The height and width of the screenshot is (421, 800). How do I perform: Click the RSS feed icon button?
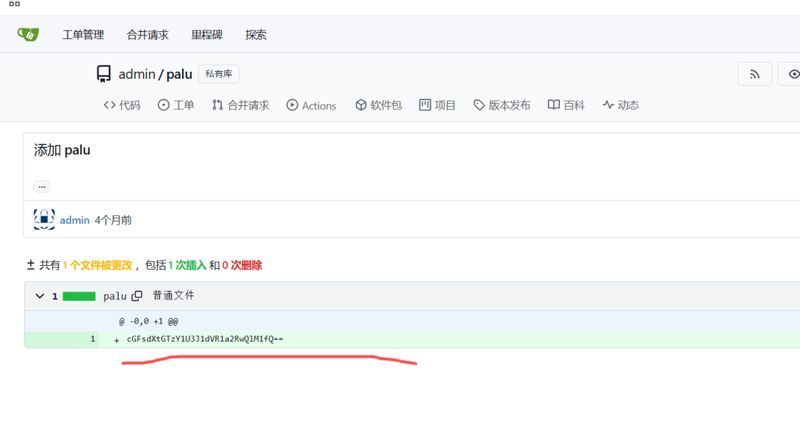click(x=755, y=74)
